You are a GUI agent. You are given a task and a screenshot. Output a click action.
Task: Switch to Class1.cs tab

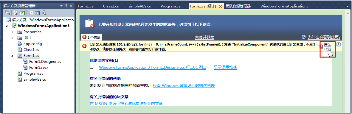coord(111,6)
